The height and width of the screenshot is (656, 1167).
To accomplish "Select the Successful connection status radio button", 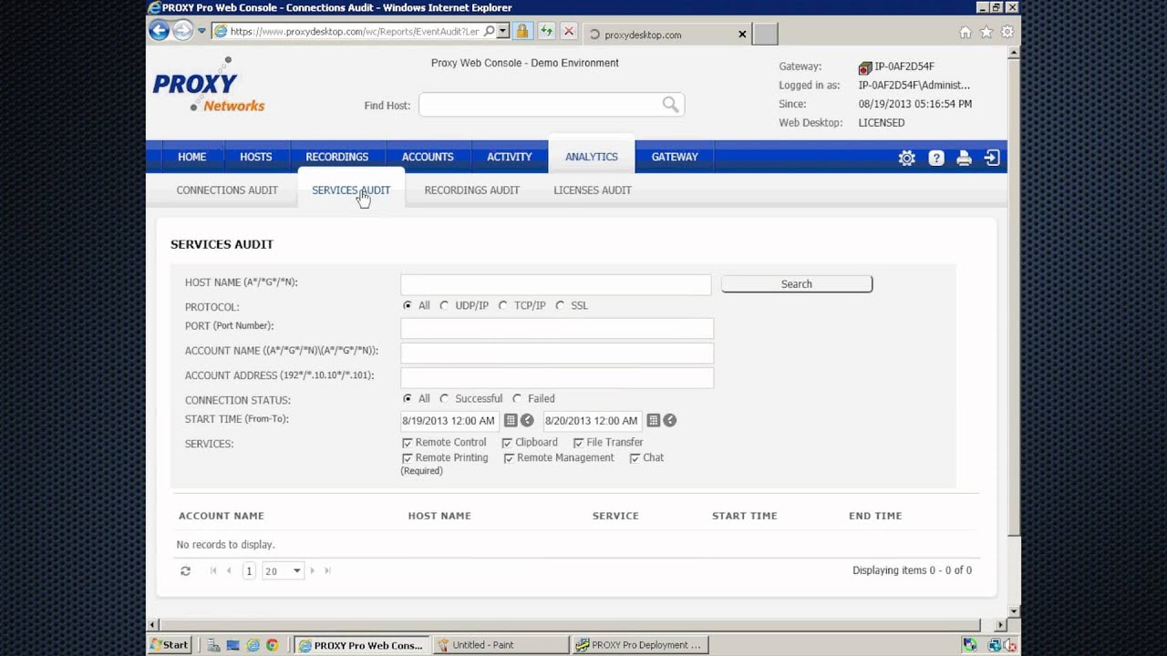I will coord(444,398).
